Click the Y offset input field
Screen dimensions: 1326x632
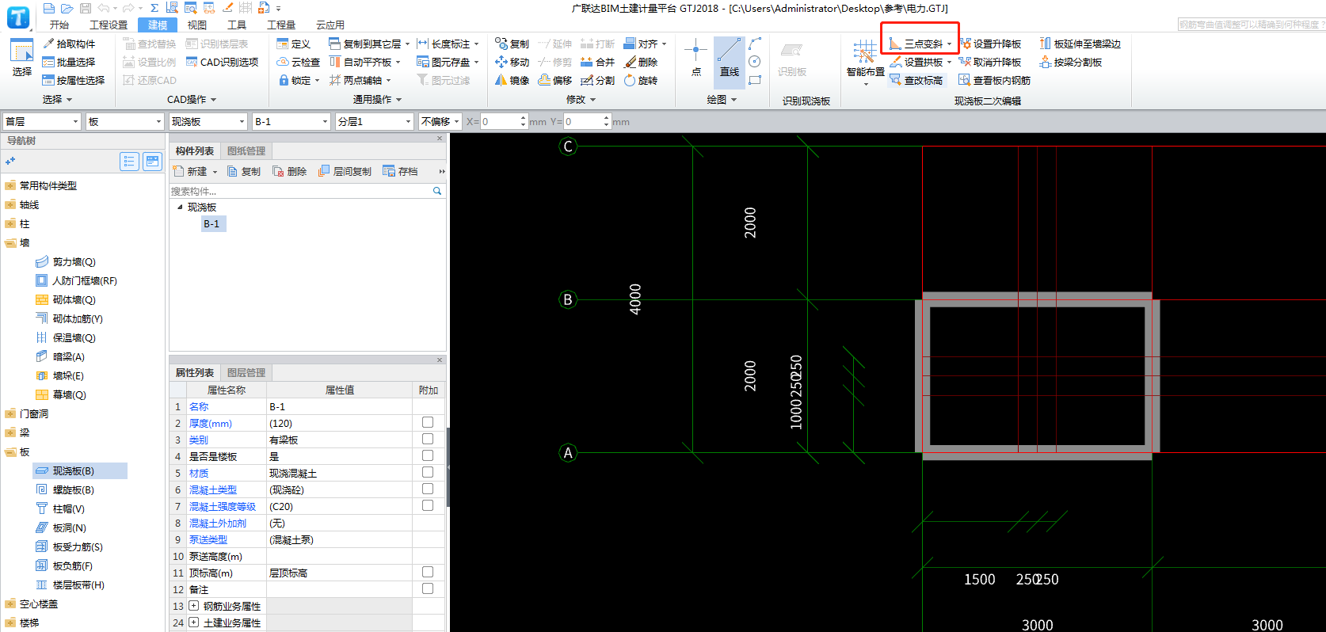(x=586, y=121)
